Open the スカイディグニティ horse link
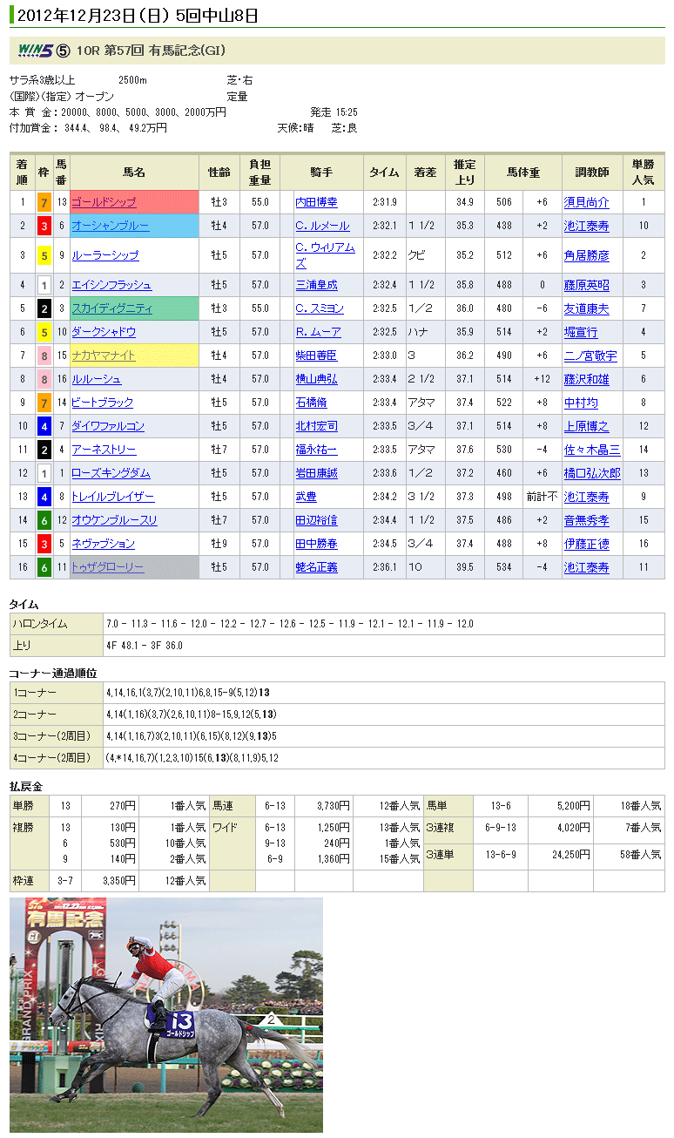Viewport: 674px width, 1138px height. [x=112, y=308]
